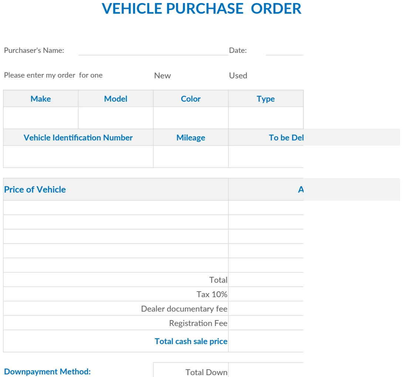Click the 'Price of Vehicle' heading
Viewport: 403px width, 377px height.
(35, 190)
